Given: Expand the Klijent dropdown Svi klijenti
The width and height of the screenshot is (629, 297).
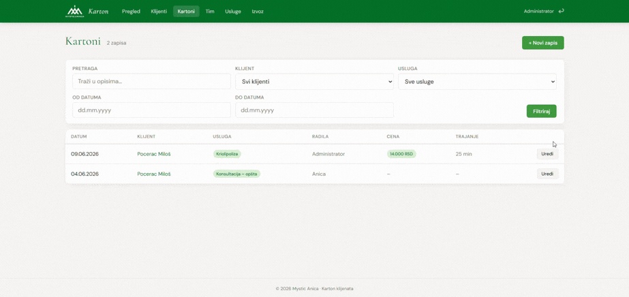Looking at the screenshot, I should [315, 81].
